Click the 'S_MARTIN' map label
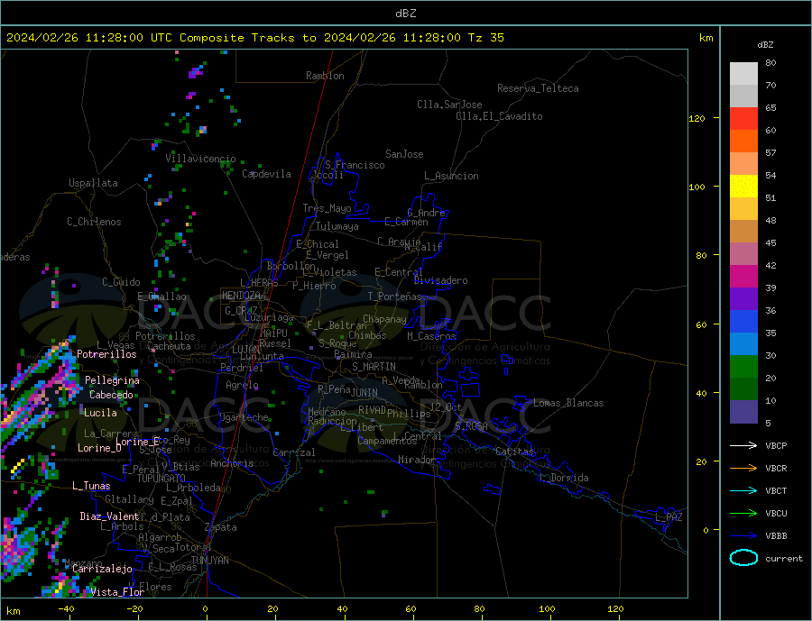Viewport: 812px width, 621px height. tap(374, 367)
